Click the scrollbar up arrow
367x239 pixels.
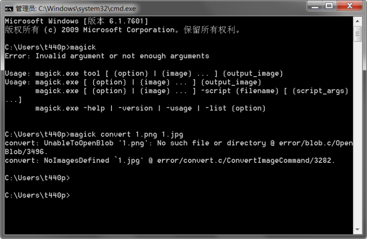[x=357, y=21]
